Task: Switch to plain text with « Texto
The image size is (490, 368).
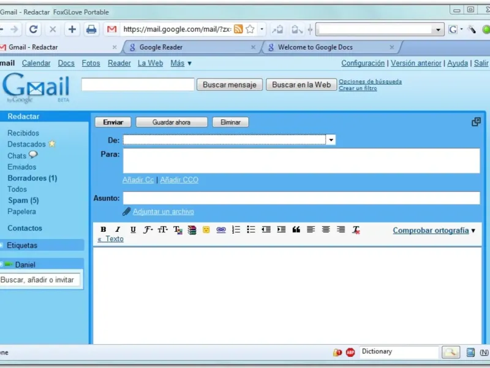Action: pos(110,239)
